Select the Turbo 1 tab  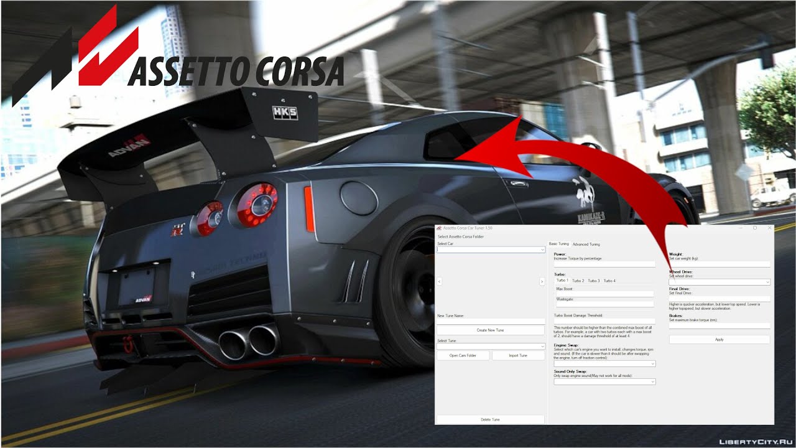(562, 281)
